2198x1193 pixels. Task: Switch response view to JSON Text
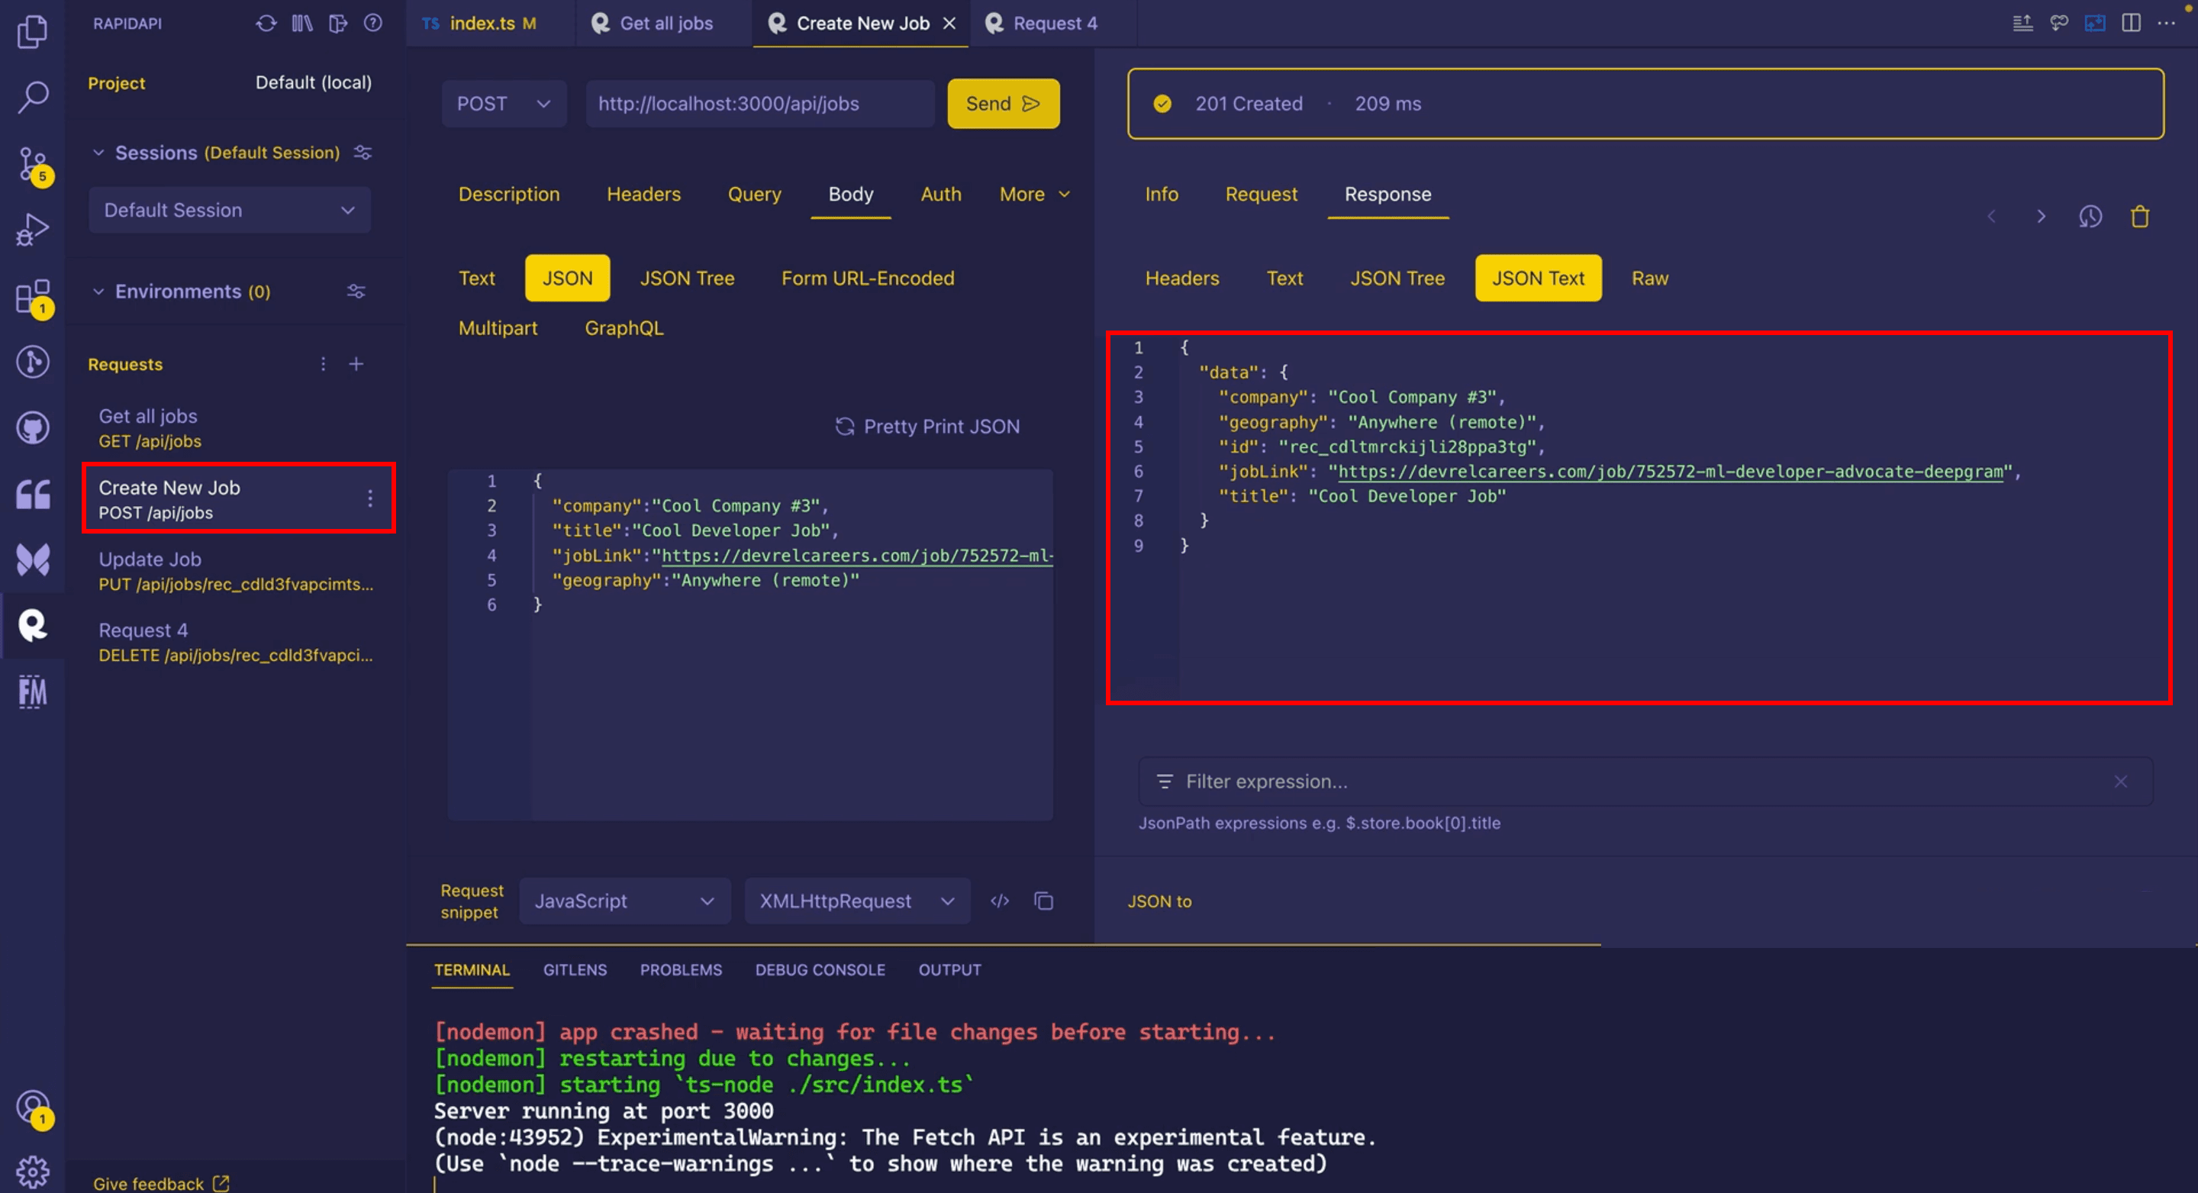[x=1538, y=278]
